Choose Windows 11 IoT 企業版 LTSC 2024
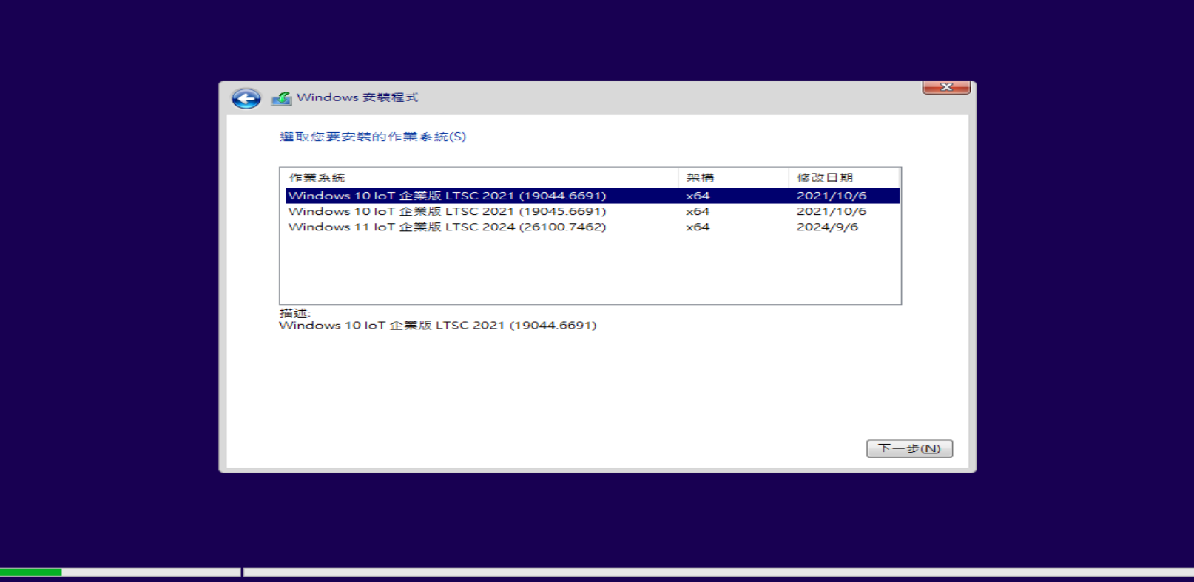 click(x=447, y=227)
